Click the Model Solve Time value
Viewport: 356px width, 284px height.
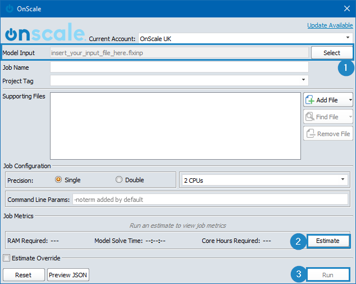click(x=156, y=241)
